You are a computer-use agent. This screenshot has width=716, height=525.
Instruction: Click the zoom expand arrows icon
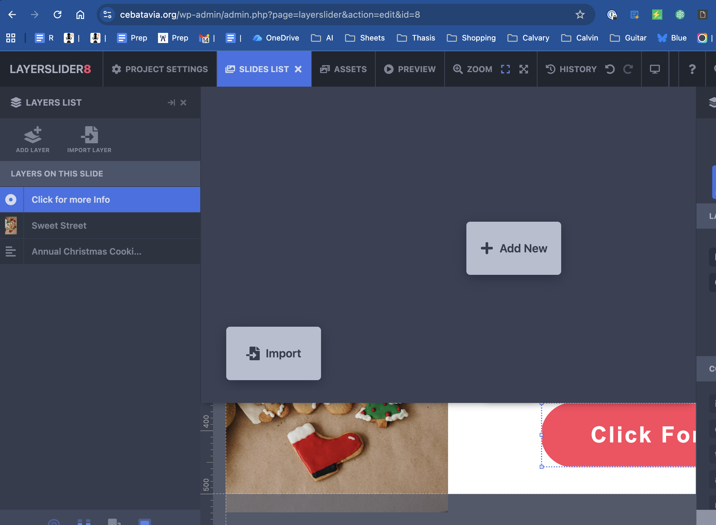click(x=524, y=69)
